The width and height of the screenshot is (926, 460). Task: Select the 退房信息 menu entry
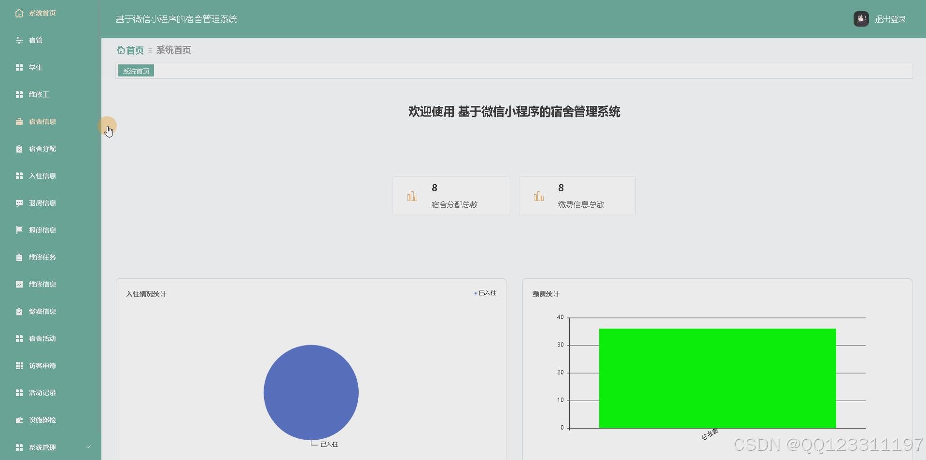coord(41,202)
